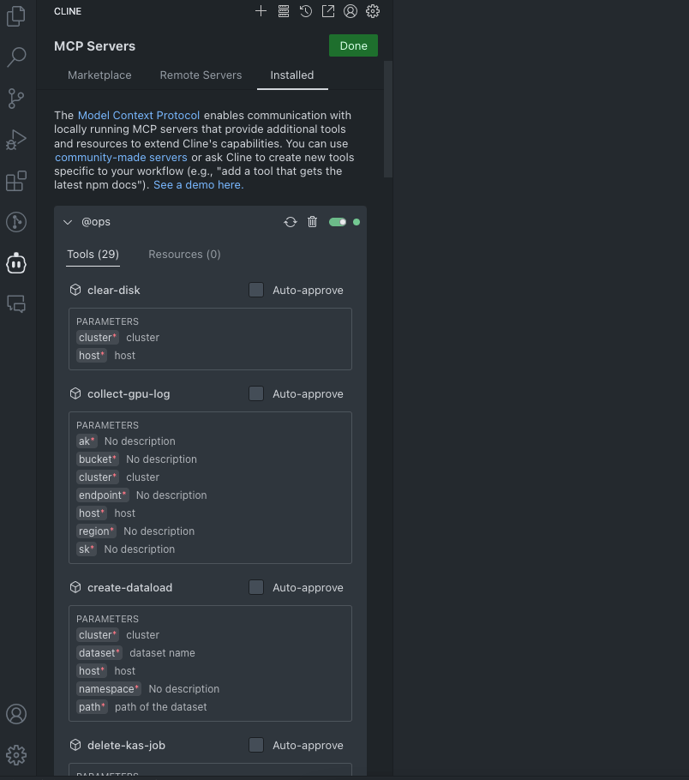The width and height of the screenshot is (689, 780).
Task: Click the ak parameter tag
Action: tap(87, 441)
